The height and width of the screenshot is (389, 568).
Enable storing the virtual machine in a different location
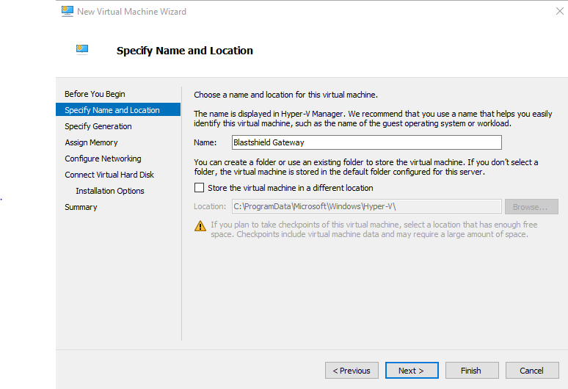pos(200,188)
